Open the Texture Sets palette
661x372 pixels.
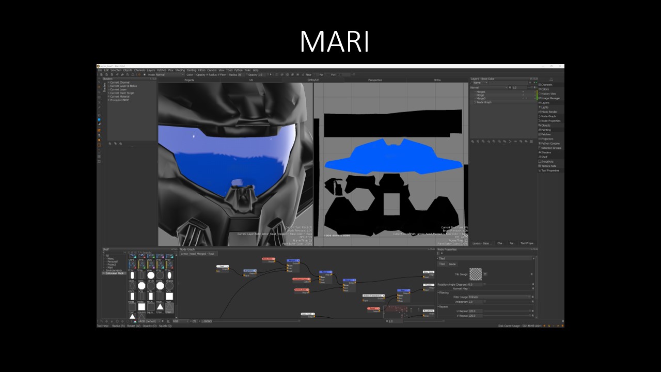point(548,166)
